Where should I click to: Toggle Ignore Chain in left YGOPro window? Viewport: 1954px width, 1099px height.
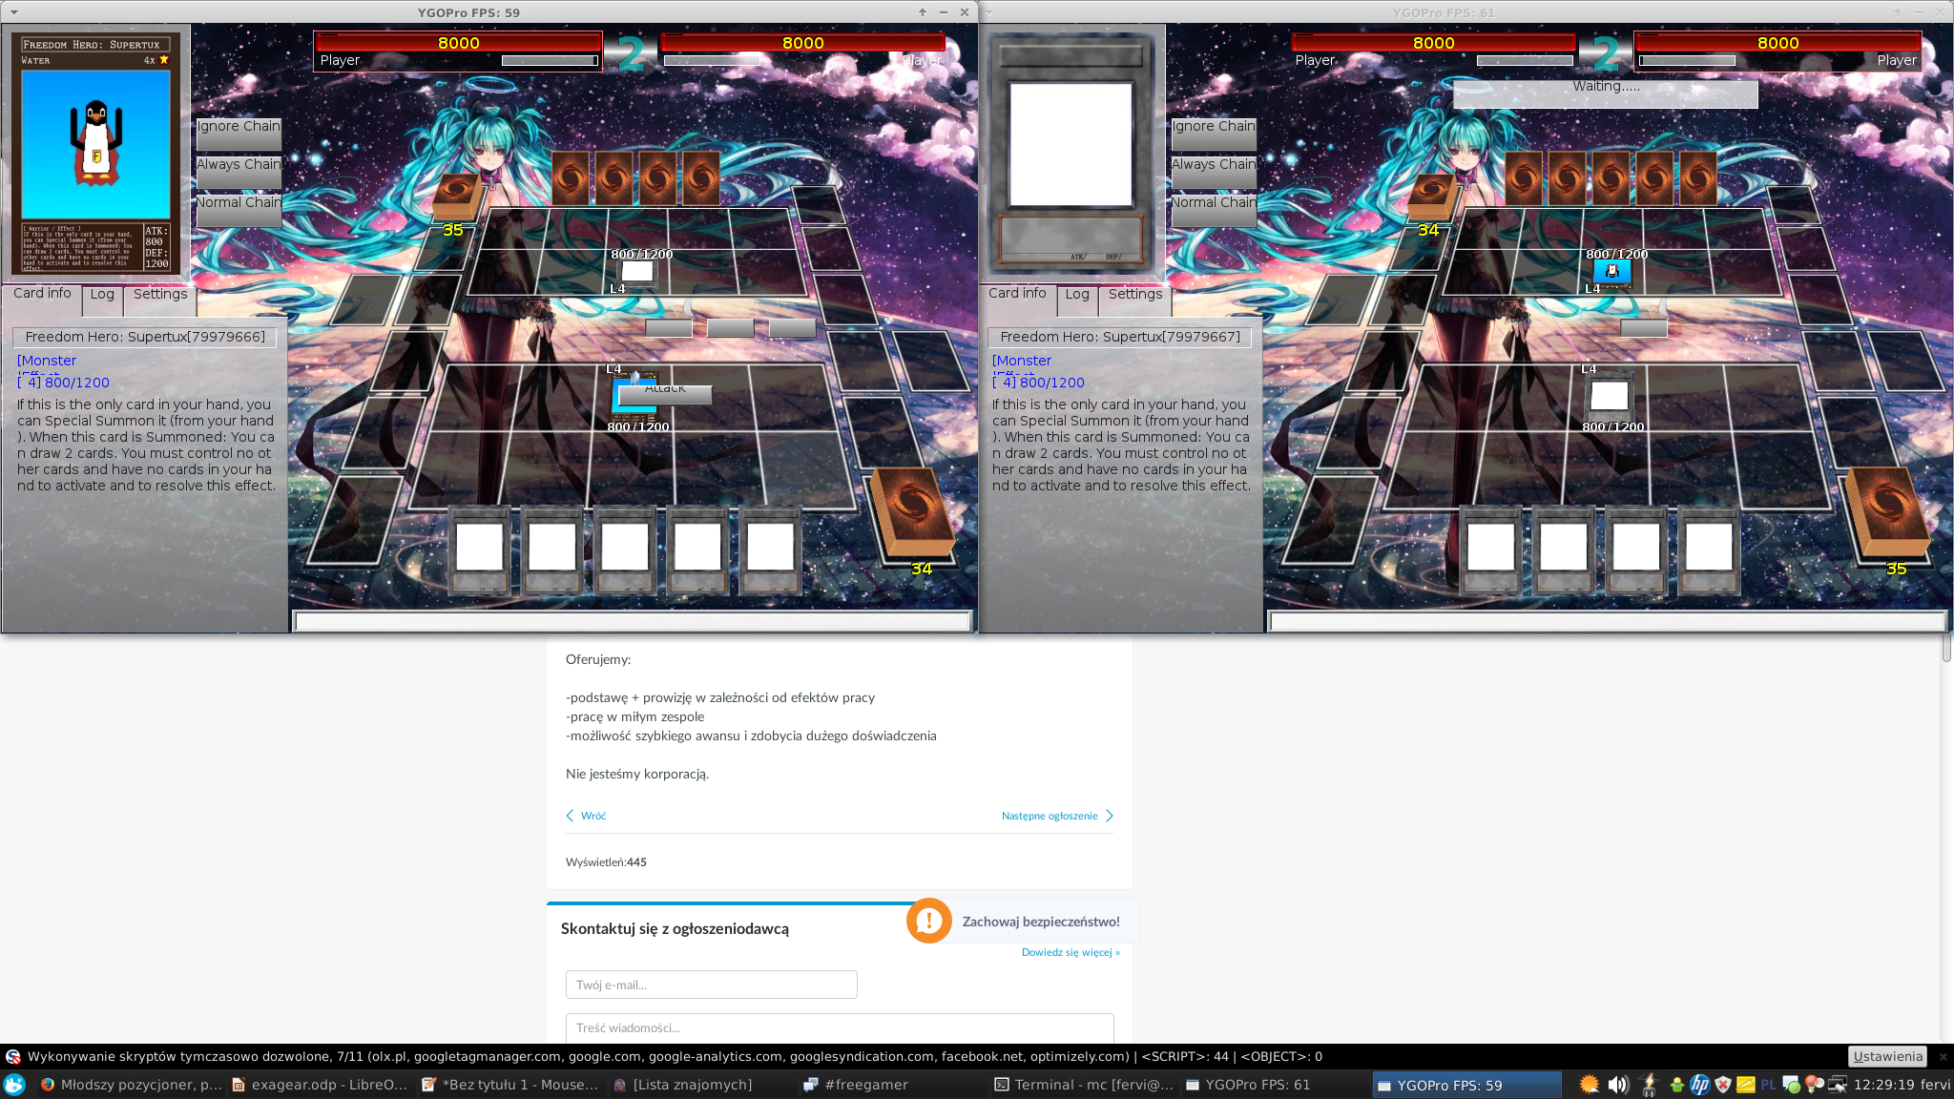[239, 135]
